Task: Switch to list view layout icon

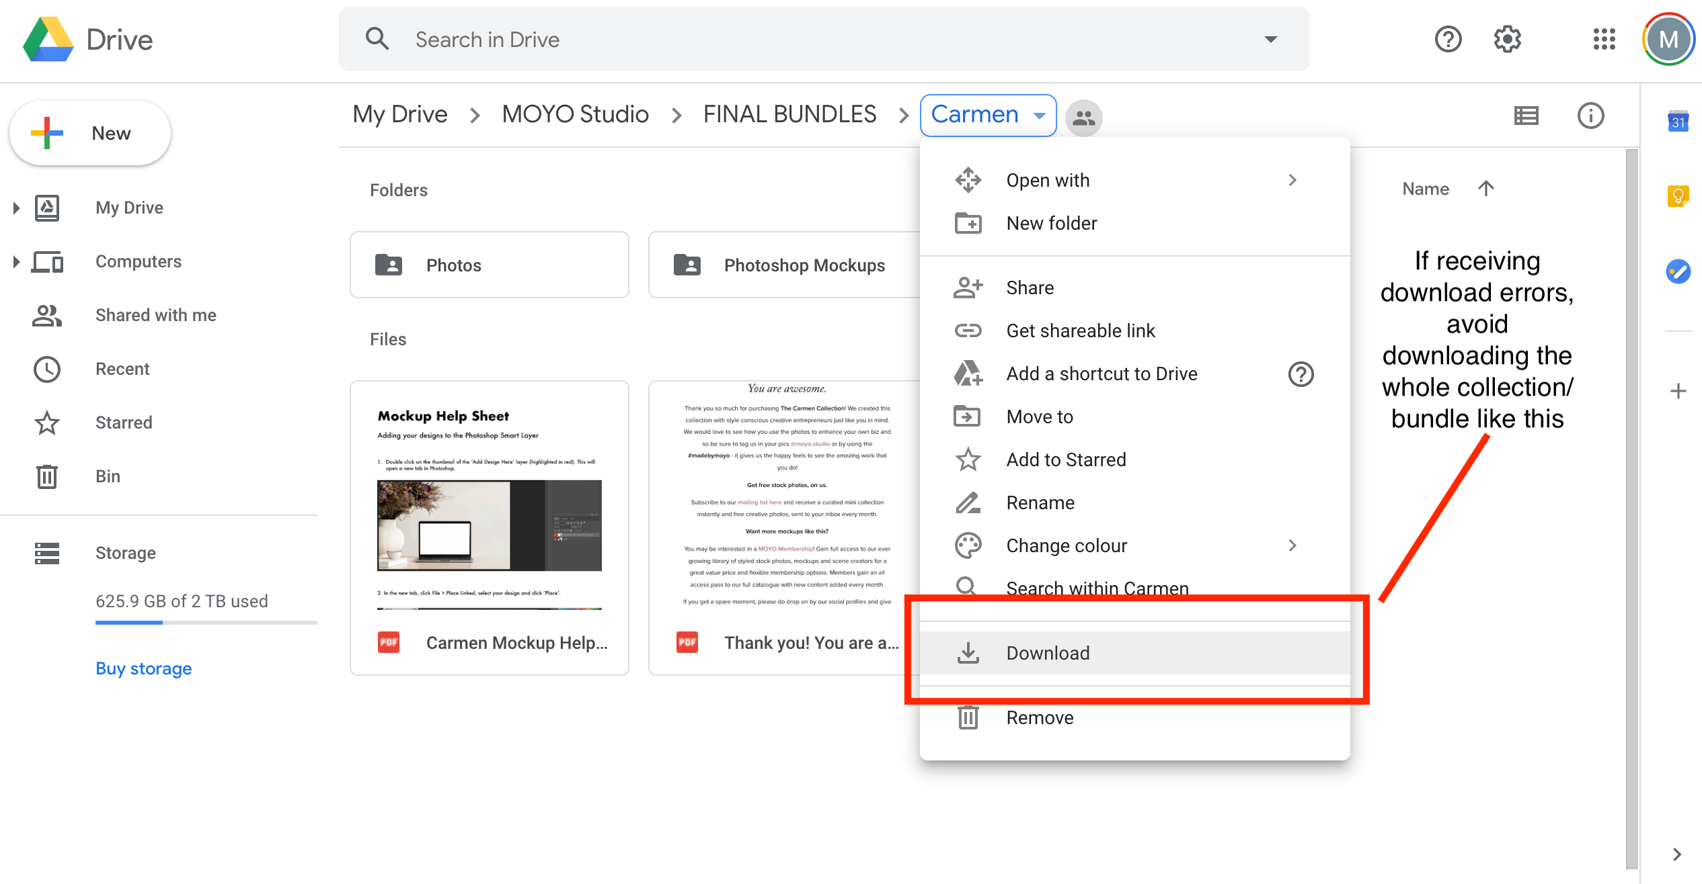Action: (1526, 116)
